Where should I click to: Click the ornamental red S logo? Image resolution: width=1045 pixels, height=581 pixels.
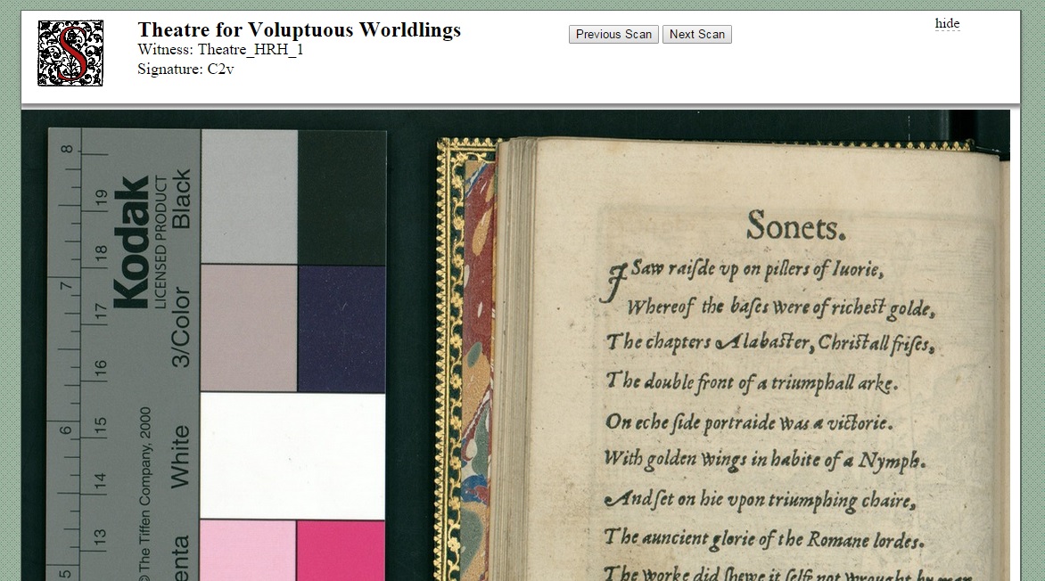coord(70,53)
